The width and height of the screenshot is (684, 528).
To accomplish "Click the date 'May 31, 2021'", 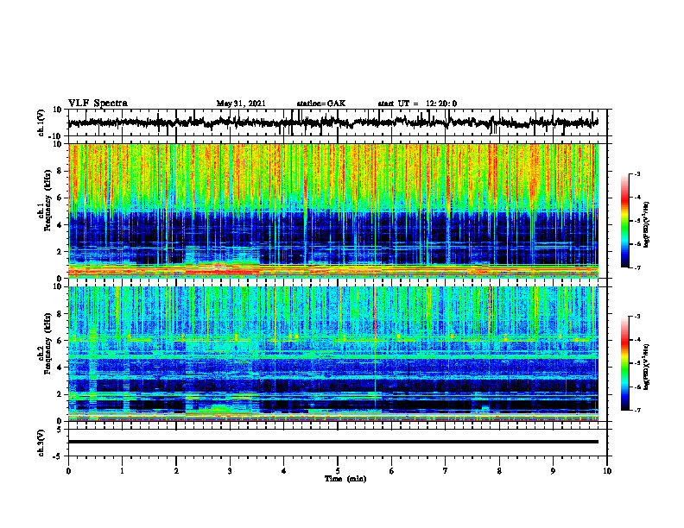I will point(241,104).
